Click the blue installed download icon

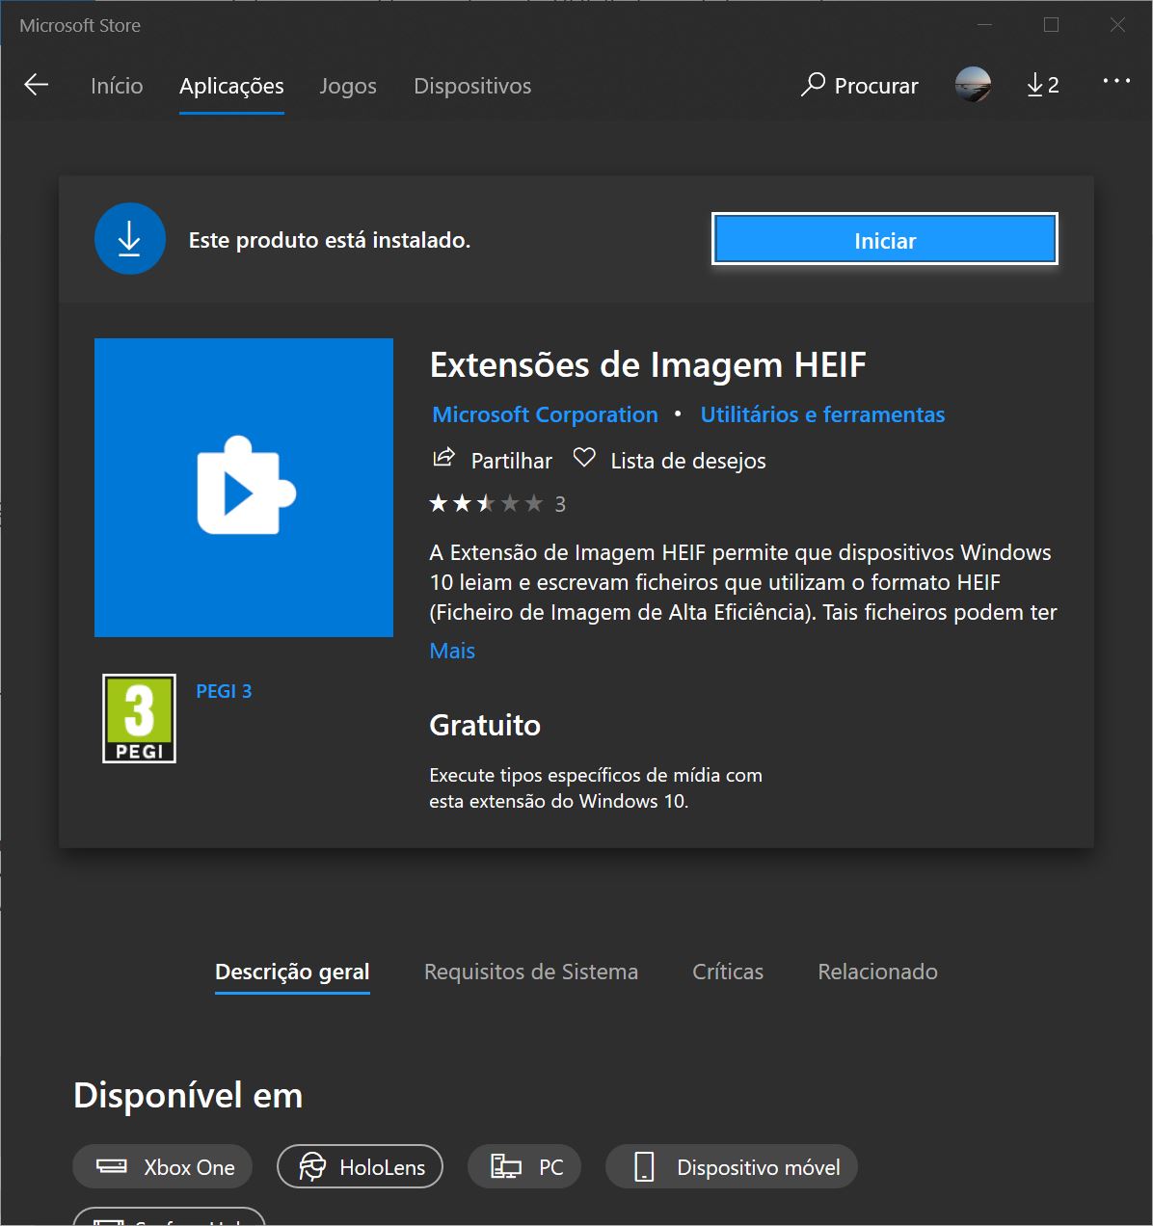pyautogui.click(x=130, y=238)
